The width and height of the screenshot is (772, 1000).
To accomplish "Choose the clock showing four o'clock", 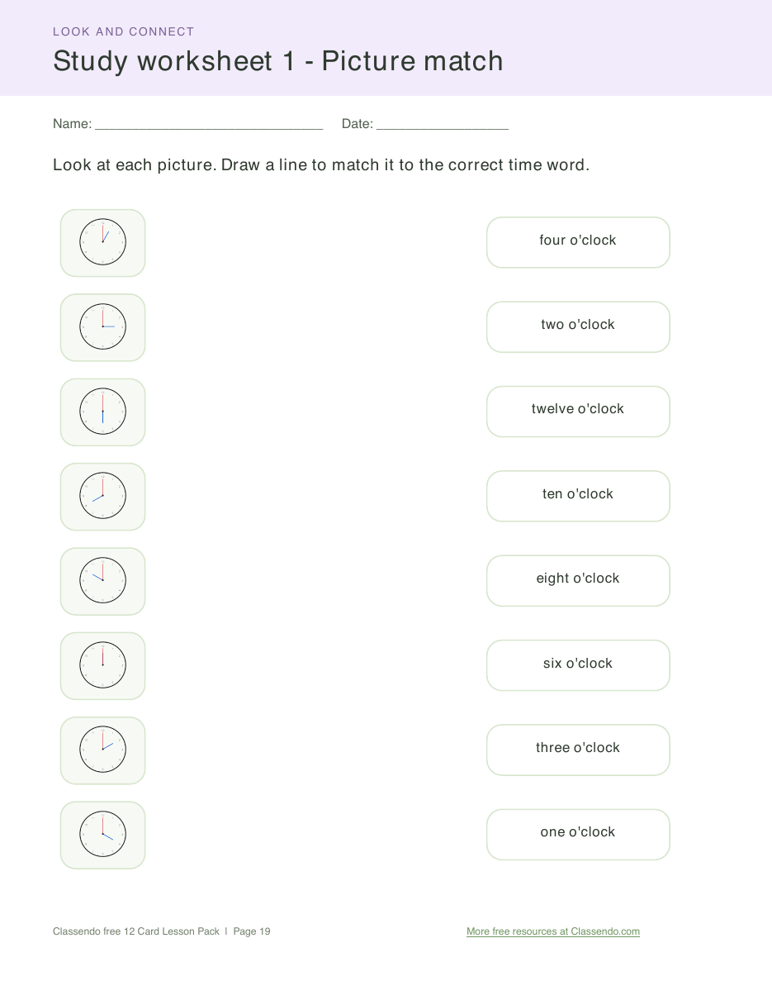I will tap(102, 835).
